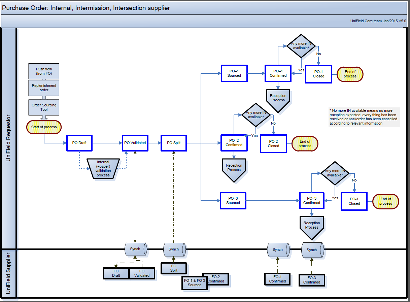Select the FO Draft box
This screenshot has width=410, height=302.
[x=116, y=273]
